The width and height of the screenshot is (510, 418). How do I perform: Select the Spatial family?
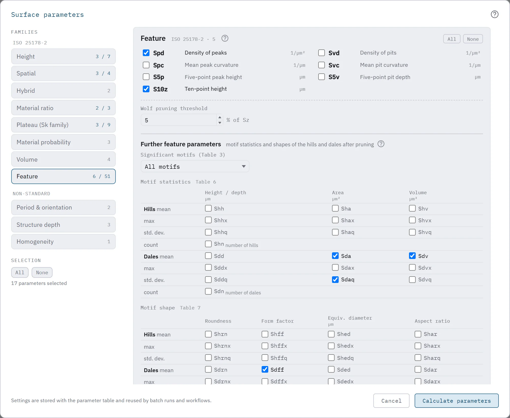63,73
